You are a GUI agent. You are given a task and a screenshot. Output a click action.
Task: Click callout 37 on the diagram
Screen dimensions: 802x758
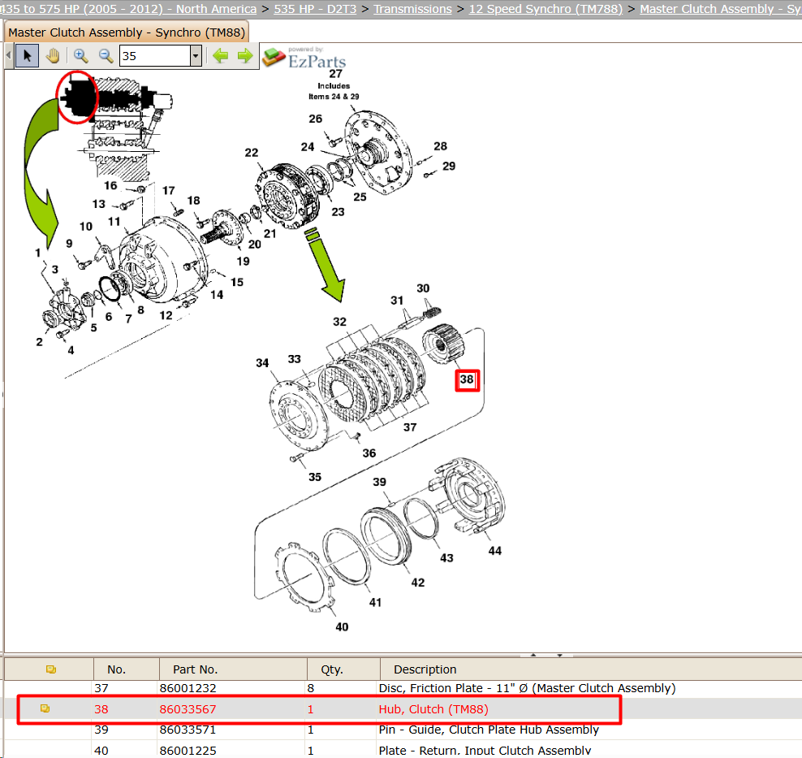point(410,427)
